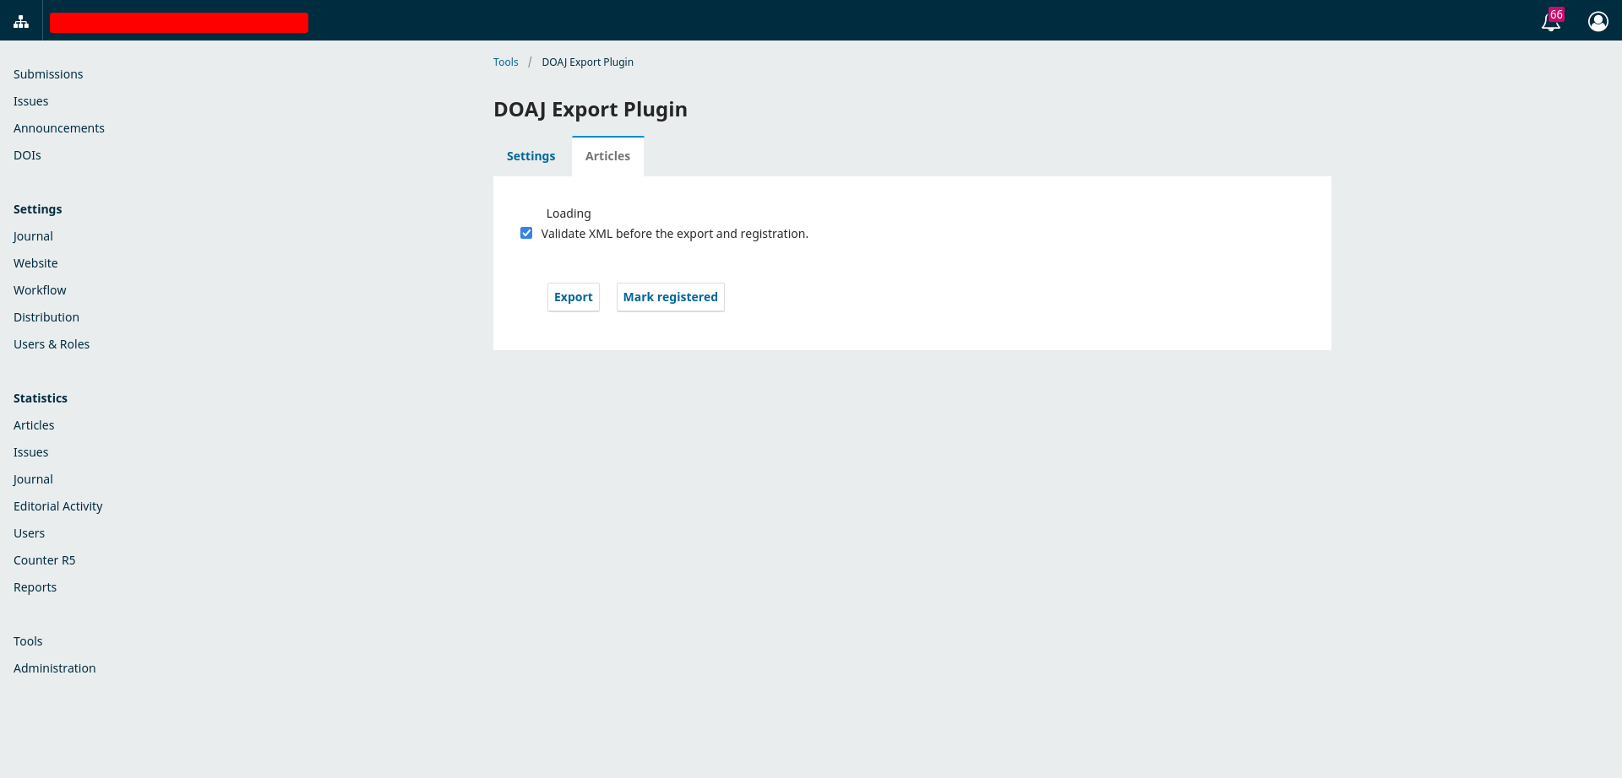
Task: Click the Loading status text
Action: pos(569,213)
